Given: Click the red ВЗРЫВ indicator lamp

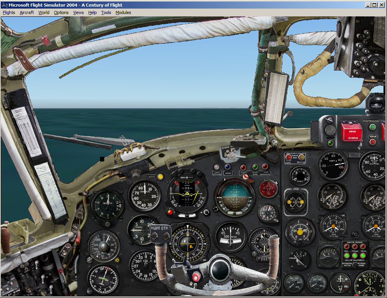Looking at the screenshot, I should tap(373, 142).
